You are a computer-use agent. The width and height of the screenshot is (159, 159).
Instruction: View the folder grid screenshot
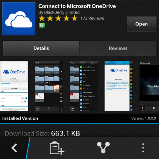pyautogui.click(x=49, y=86)
